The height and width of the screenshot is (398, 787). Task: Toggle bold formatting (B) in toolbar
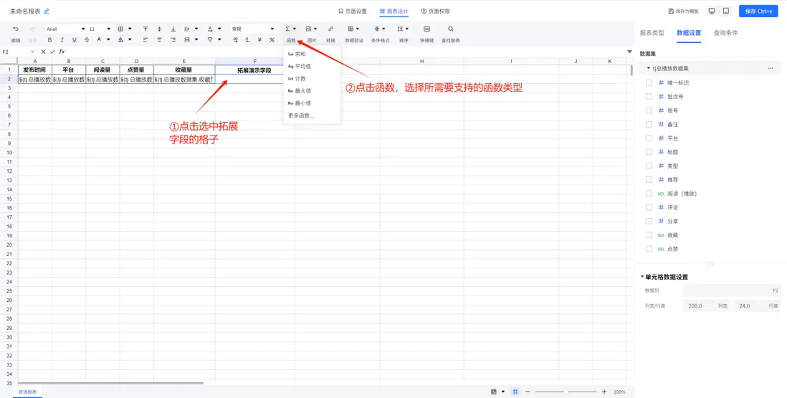pos(49,39)
